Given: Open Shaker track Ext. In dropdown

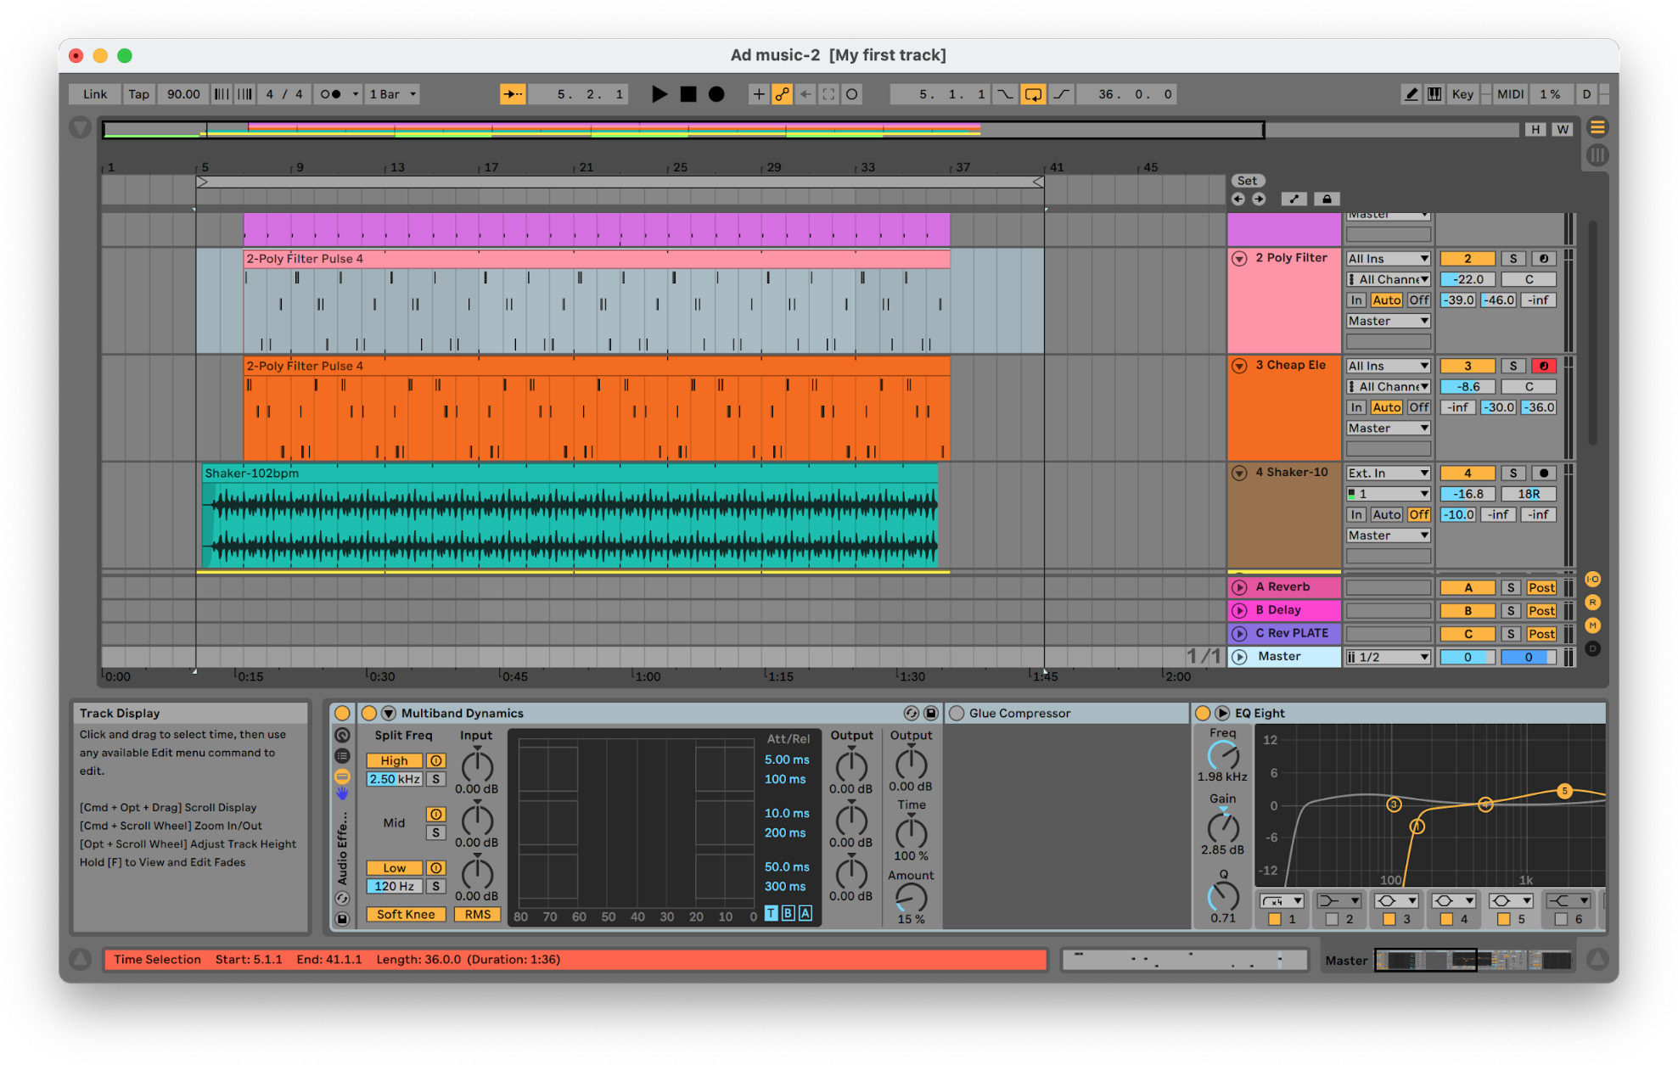Looking at the screenshot, I should [x=1389, y=473].
